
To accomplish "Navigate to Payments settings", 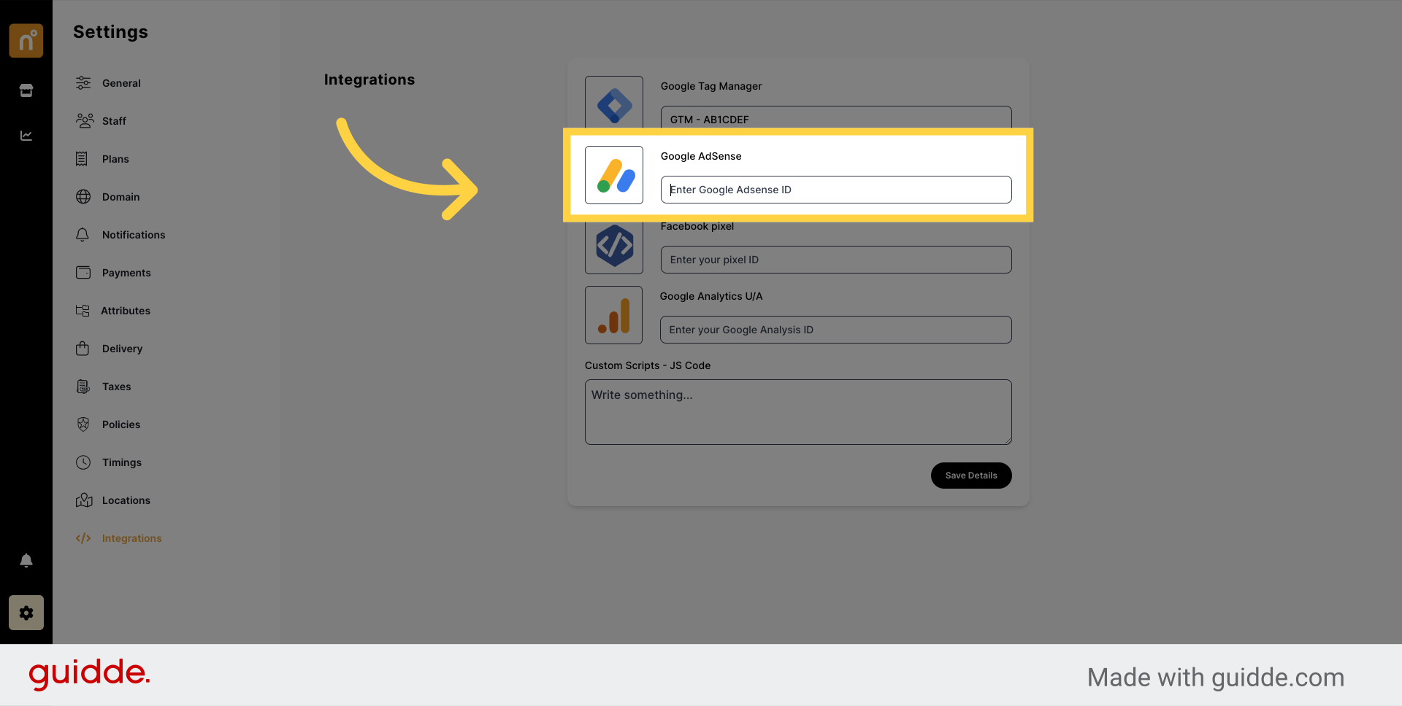I will (126, 273).
